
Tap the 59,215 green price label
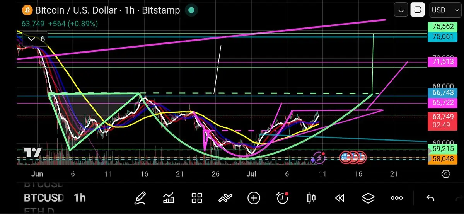pos(443,149)
